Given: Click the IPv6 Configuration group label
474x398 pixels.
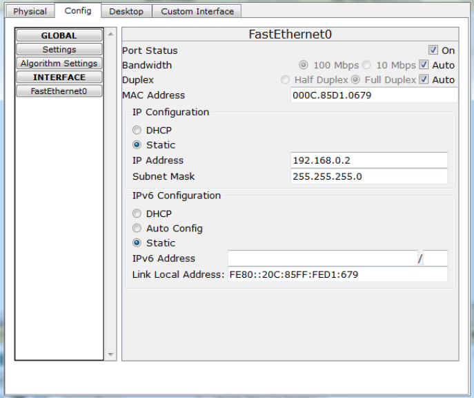Looking at the screenshot, I should pos(177,196).
